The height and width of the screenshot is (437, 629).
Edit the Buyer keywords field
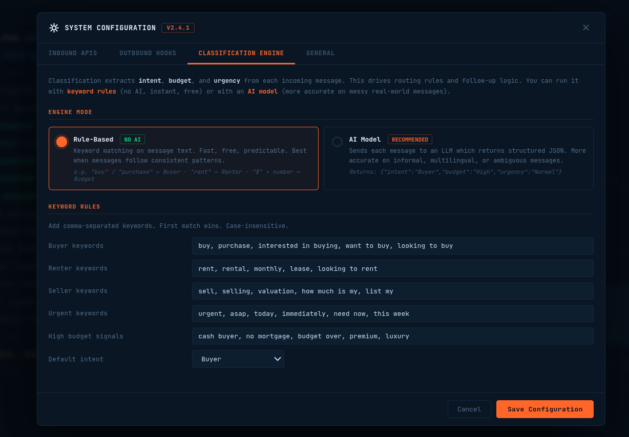coord(393,246)
